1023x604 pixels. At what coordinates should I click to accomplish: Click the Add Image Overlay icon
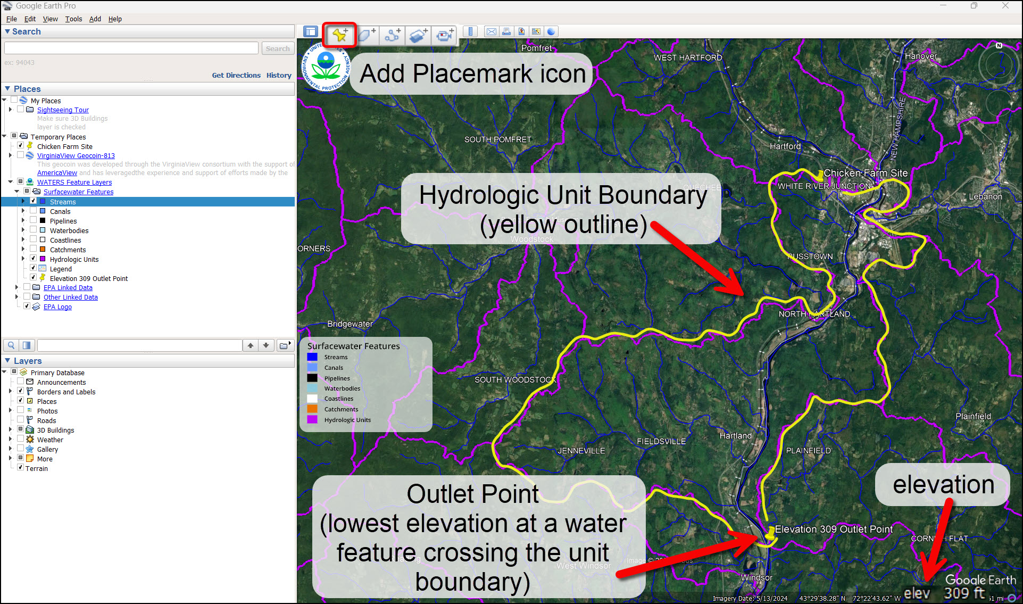click(419, 35)
